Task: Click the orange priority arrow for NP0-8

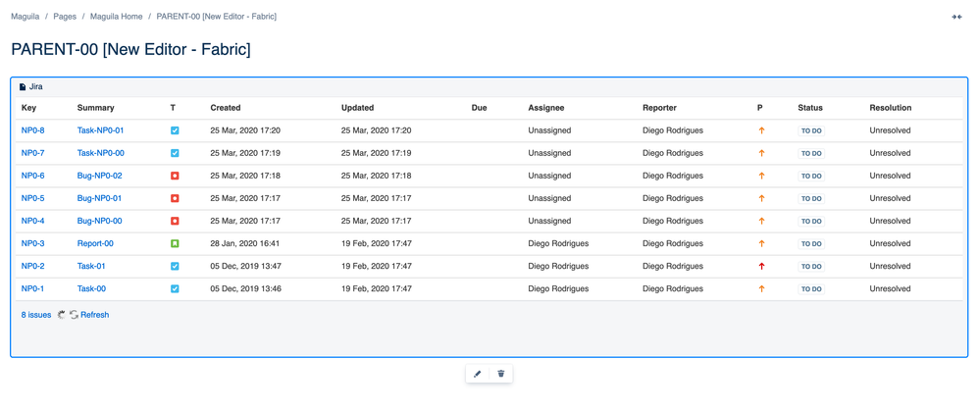Action: tap(761, 131)
